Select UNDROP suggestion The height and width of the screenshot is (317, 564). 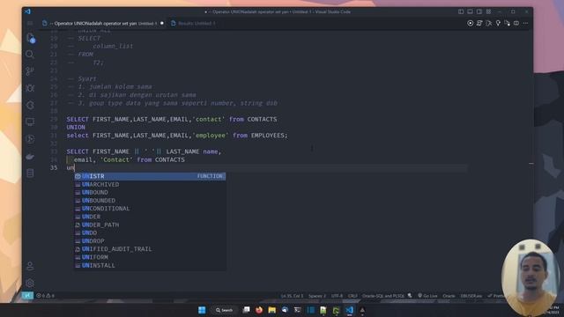coord(150,240)
